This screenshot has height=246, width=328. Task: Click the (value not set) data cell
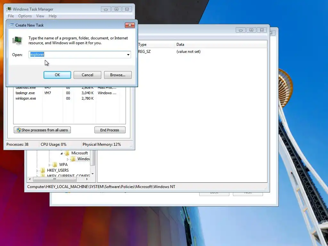188,52
